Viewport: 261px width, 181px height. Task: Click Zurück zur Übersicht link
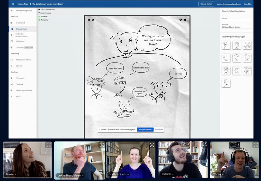point(48,10)
